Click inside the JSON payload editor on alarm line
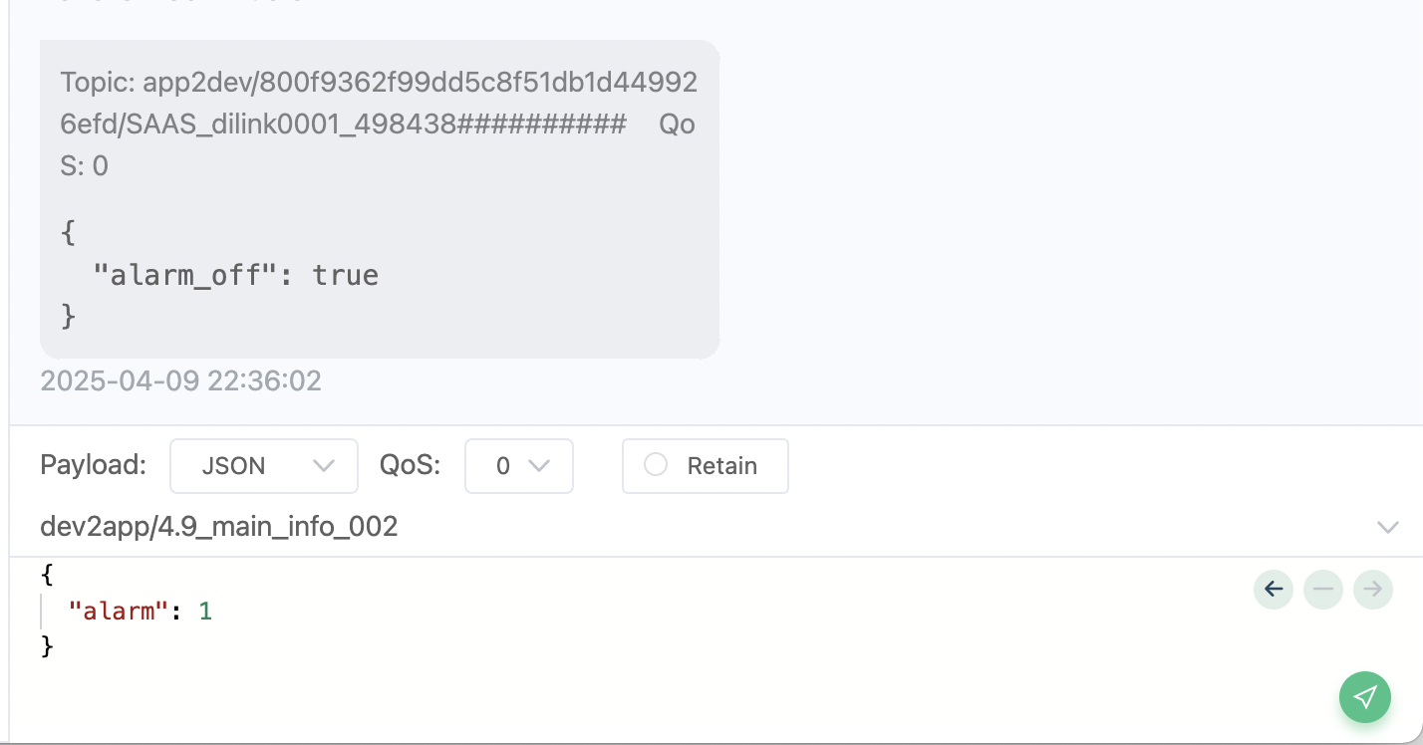 (x=140, y=611)
